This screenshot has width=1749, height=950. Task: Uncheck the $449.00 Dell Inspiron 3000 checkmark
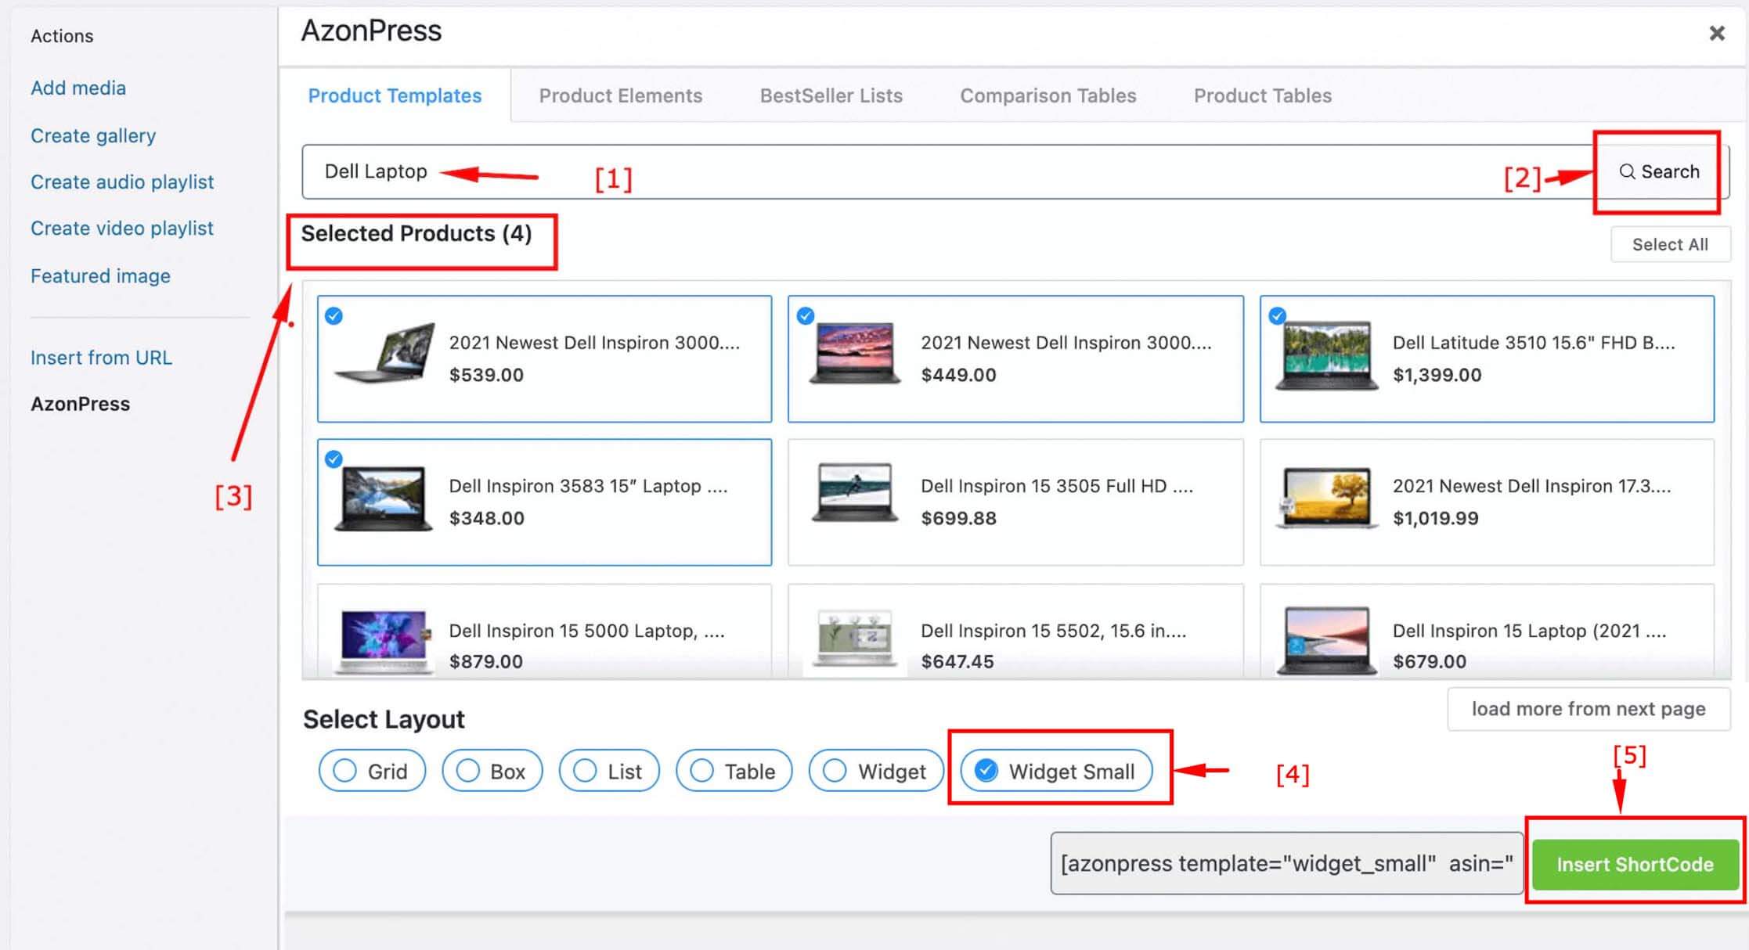[805, 315]
